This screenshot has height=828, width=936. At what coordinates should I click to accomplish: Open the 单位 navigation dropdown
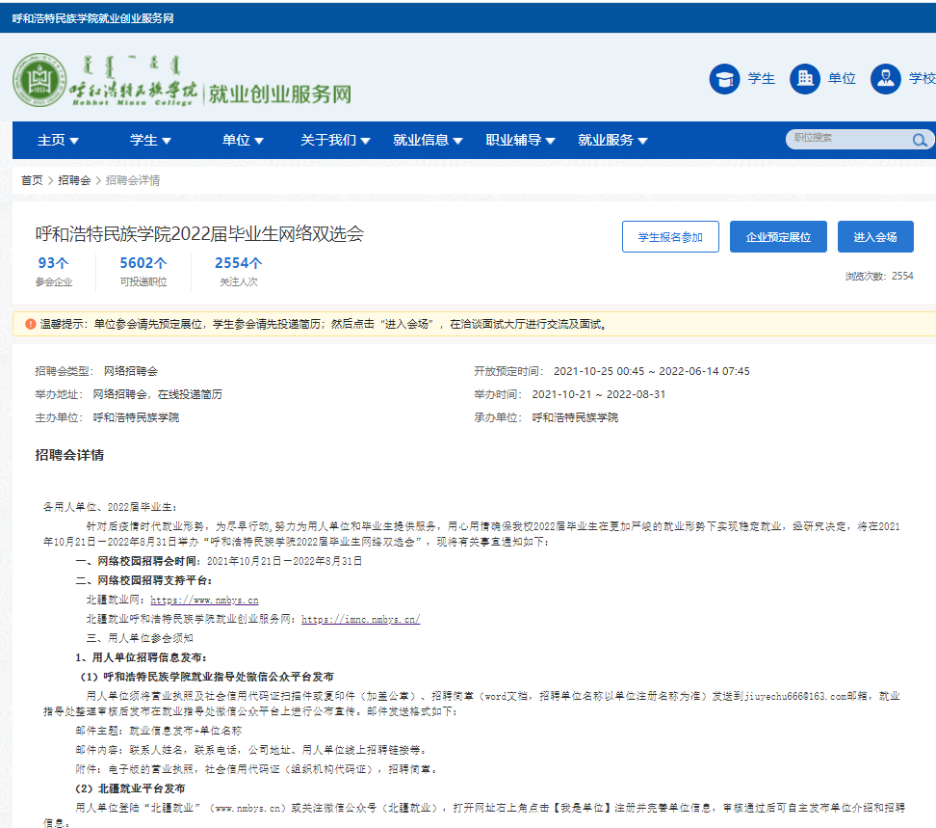coord(243,141)
